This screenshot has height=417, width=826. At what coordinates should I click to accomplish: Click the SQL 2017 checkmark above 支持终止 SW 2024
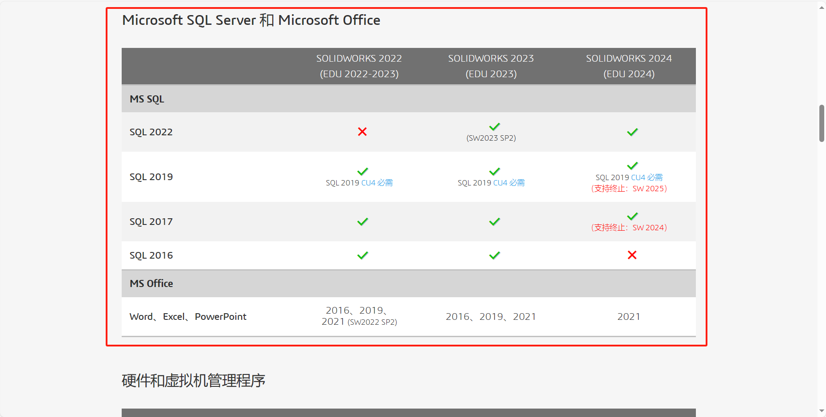[x=632, y=216]
